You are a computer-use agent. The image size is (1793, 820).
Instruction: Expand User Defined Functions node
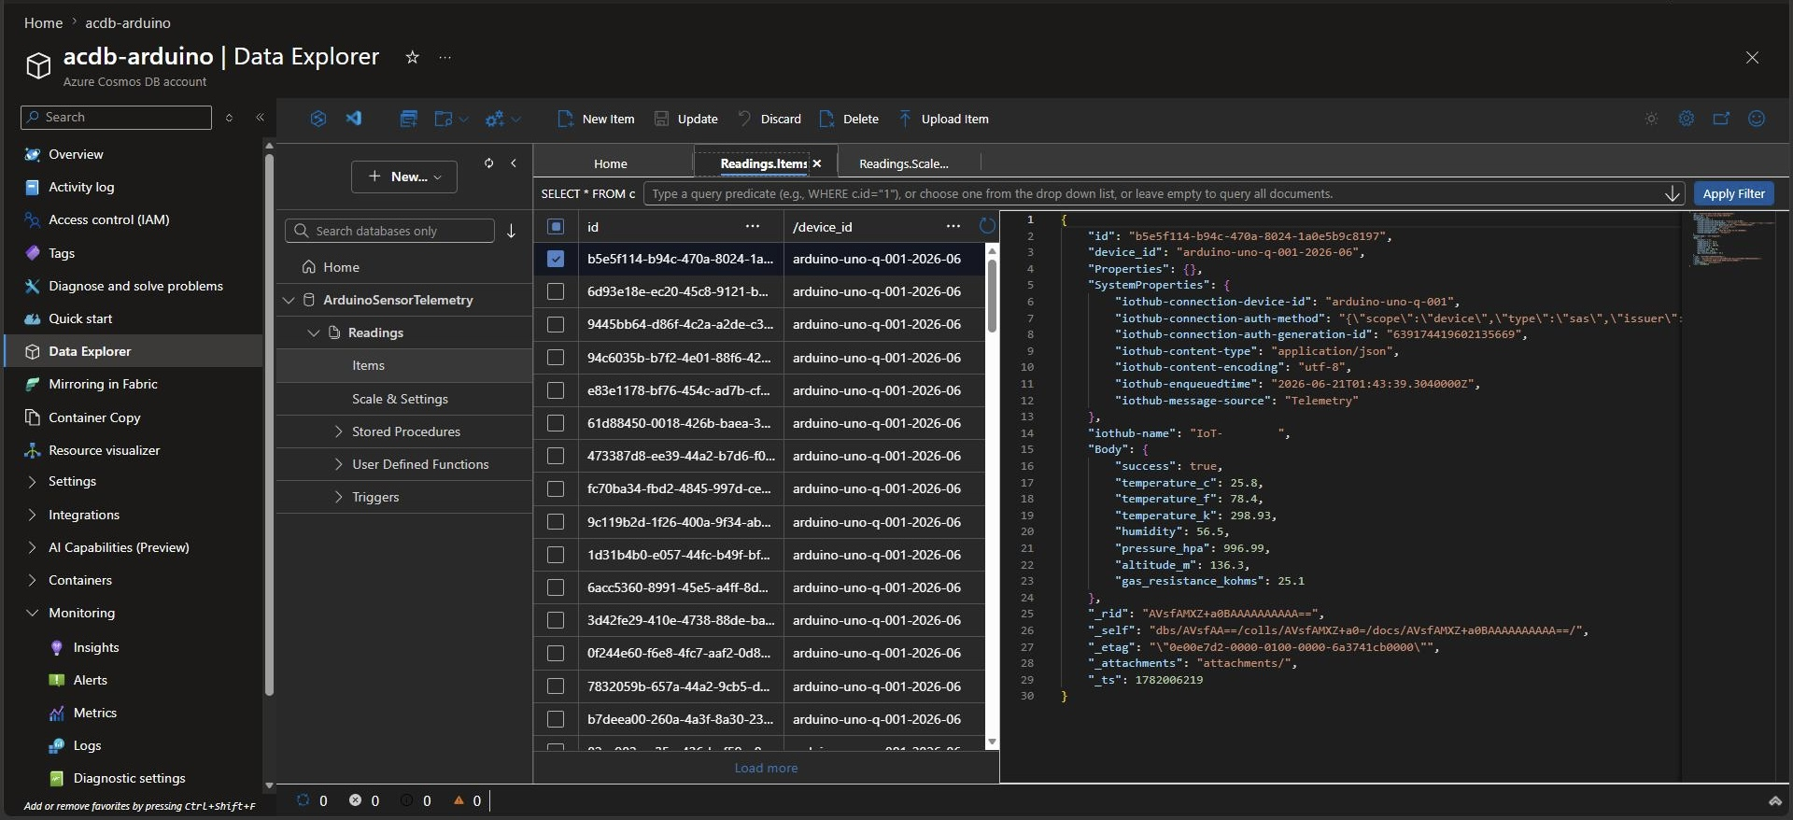click(338, 464)
